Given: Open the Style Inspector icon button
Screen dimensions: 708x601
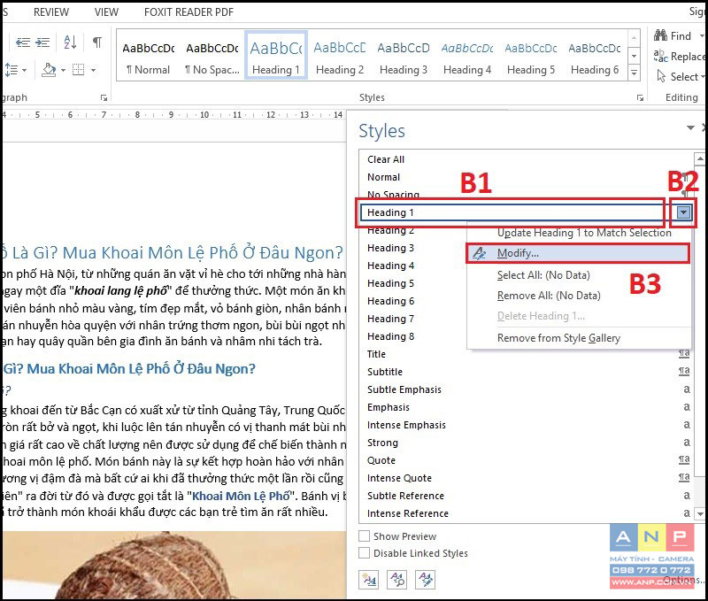Looking at the screenshot, I should pyautogui.click(x=396, y=580).
